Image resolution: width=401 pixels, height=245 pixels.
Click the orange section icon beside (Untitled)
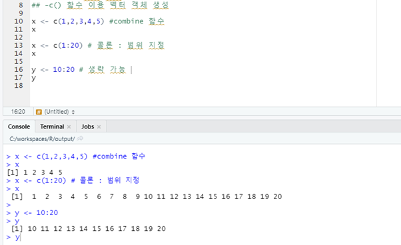click(x=39, y=112)
